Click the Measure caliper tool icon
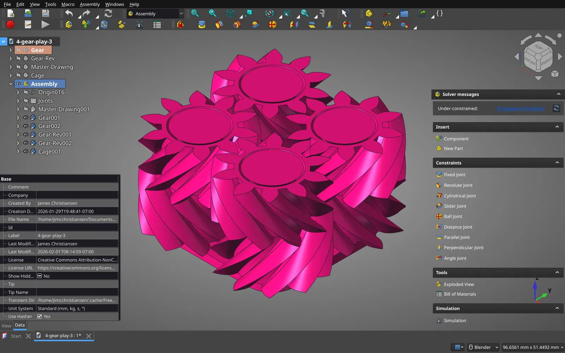The width and height of the screenshot is (565, 353). pos(322,13)
